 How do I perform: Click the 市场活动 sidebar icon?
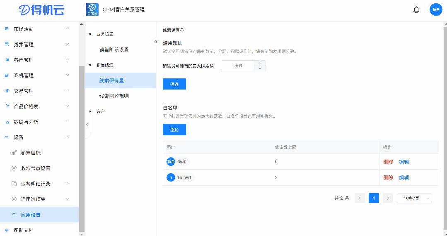coord(7,29)
